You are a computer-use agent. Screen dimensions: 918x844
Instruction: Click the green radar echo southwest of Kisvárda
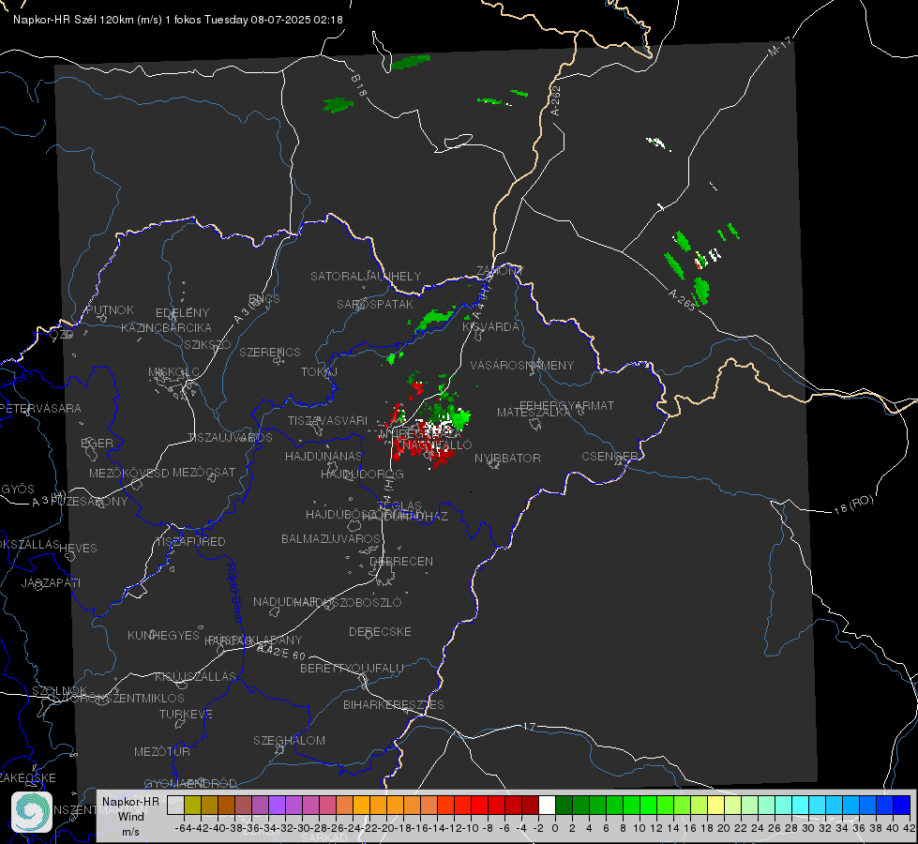(x=436, y=319)
